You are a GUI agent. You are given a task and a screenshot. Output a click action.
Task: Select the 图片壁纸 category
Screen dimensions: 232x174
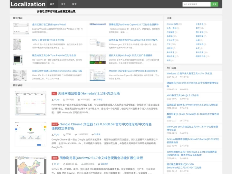[x=199, y=32]
